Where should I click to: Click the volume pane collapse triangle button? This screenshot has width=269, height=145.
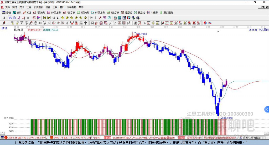tap(2, 133)
